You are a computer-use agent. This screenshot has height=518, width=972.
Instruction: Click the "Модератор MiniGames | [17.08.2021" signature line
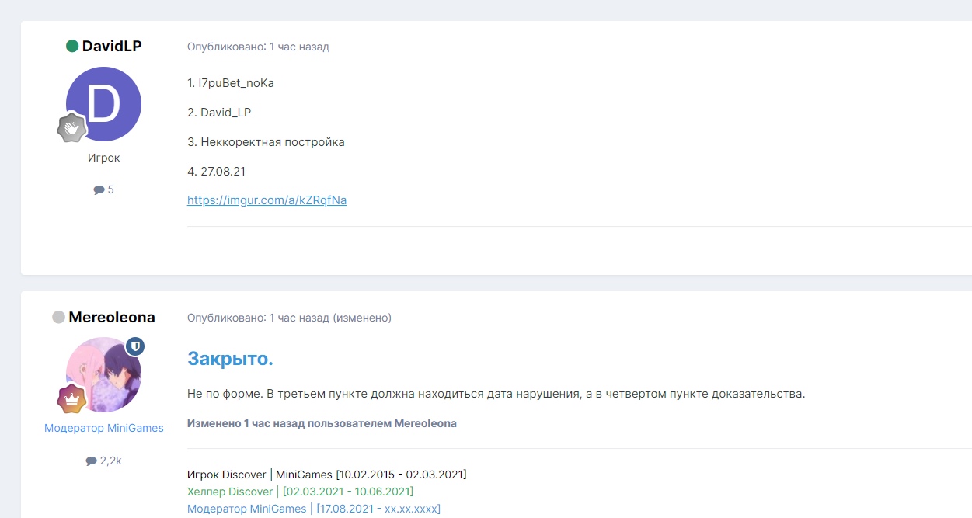pos(313,509)
